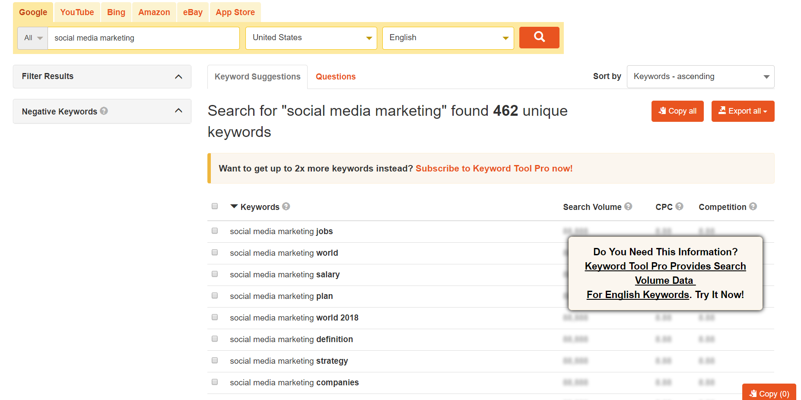Image resolution: width=801 pixels, height=400 pixels.
Task: Click keyword 'social media marketing strategy'
Action: point(289,361)
